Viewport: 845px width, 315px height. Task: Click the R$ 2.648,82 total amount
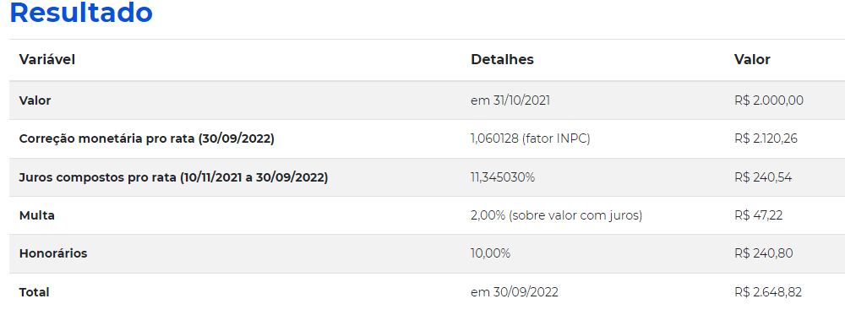(x=768, y=292)
